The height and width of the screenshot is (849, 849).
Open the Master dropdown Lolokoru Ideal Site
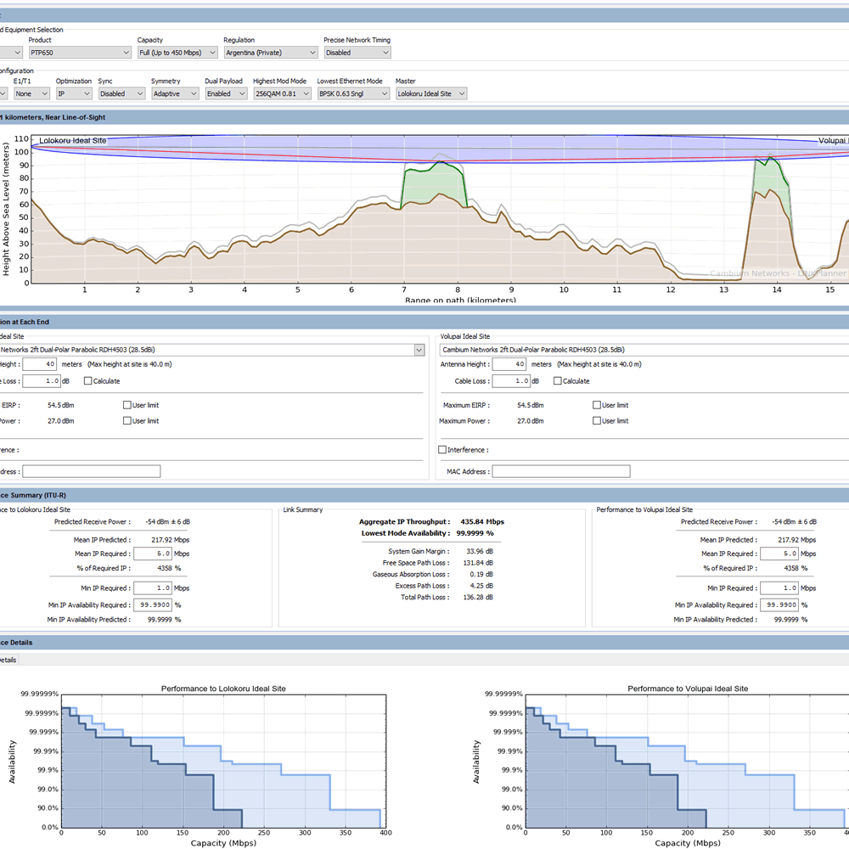[431, 93]
